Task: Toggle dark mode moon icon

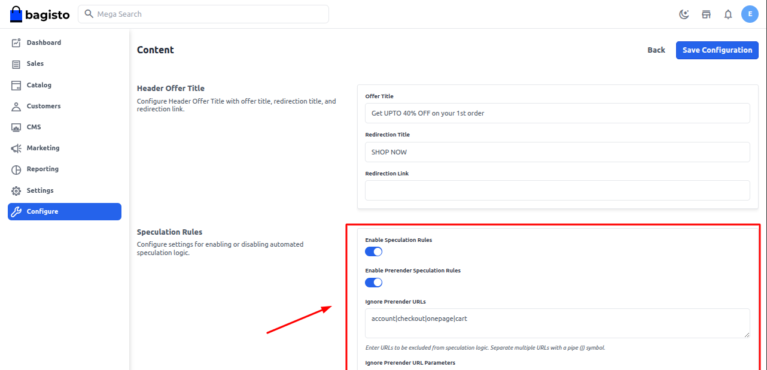Action: (684, 14)
